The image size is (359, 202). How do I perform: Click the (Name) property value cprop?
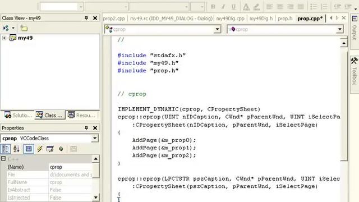tap(70, 167)
